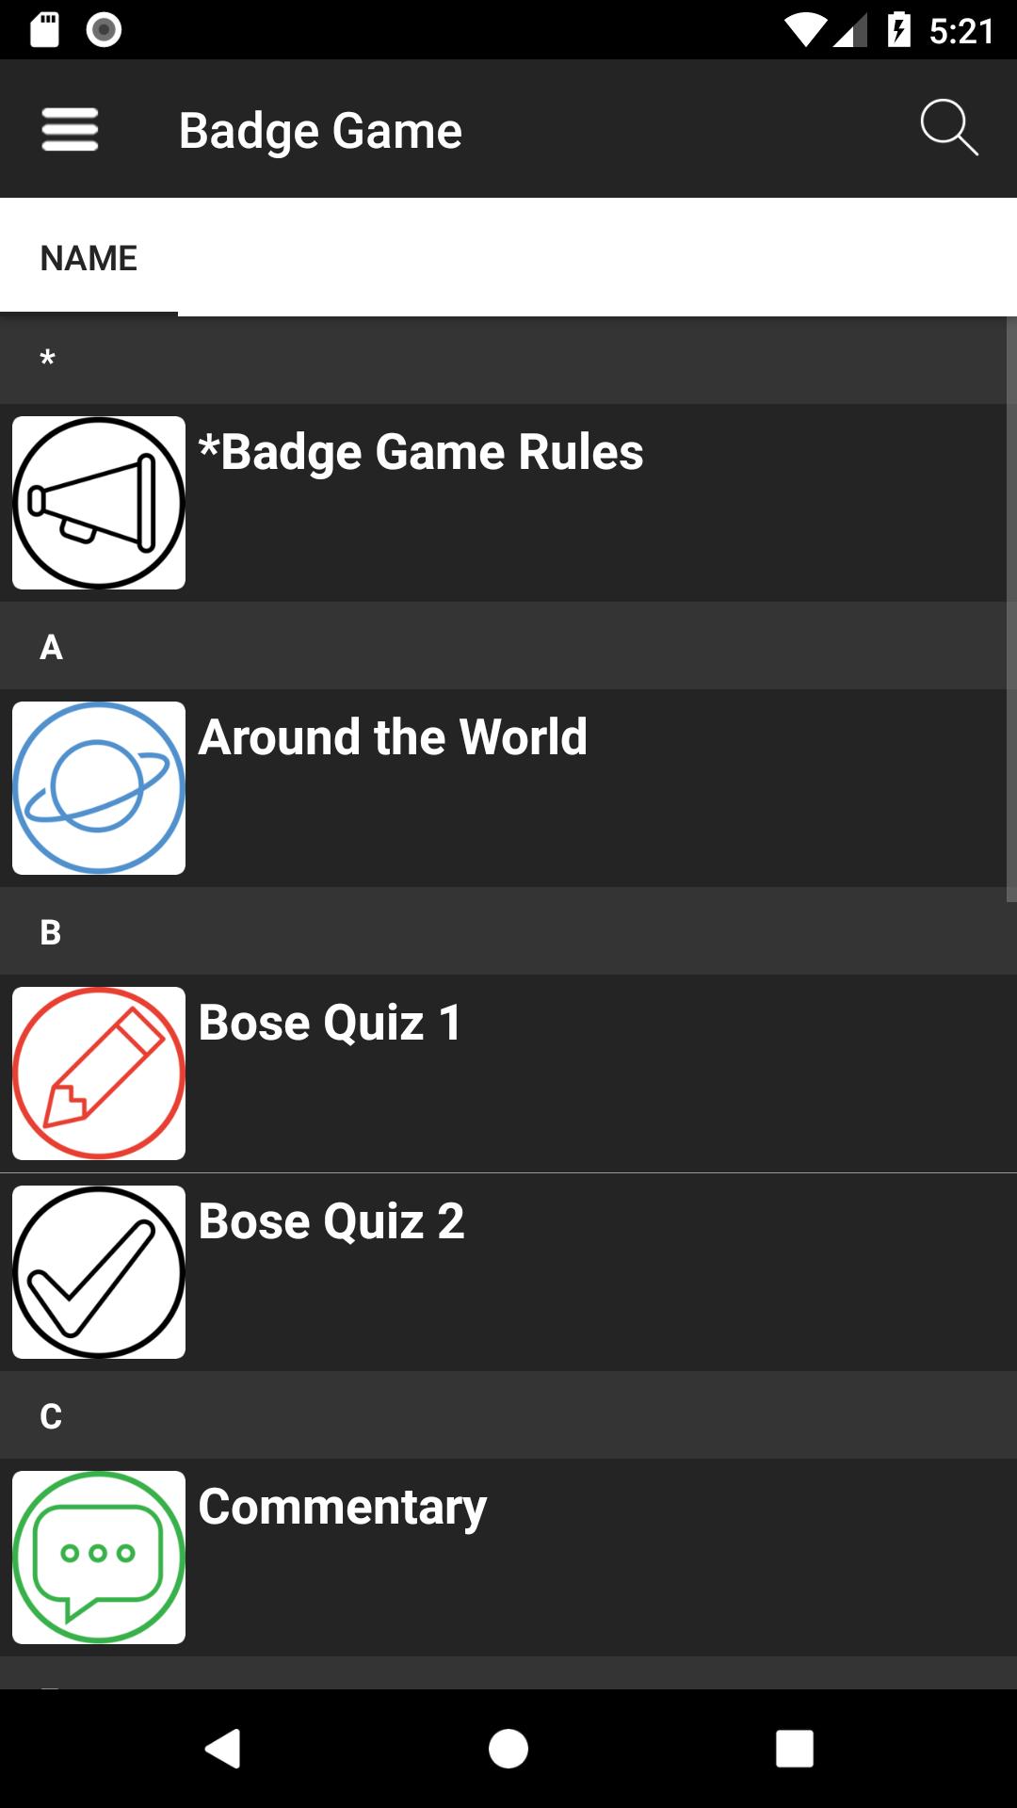Open the hamburger navigation menu
1017x1808 pixels.
[70, 129]
